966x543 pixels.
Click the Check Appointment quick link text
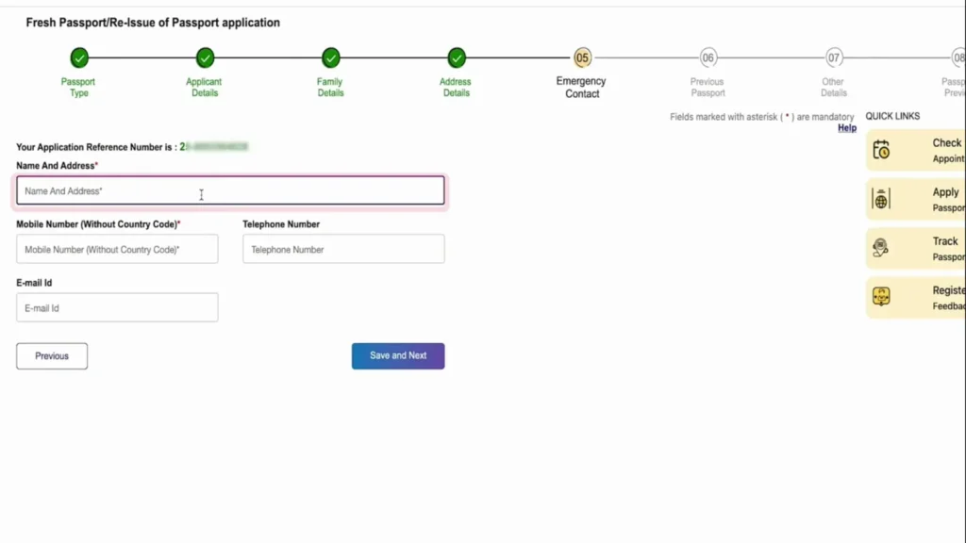click(949, 150)
